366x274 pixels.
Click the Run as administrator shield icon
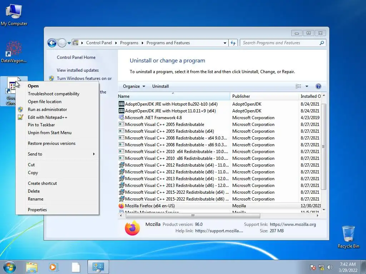click(x=20, y=110)
